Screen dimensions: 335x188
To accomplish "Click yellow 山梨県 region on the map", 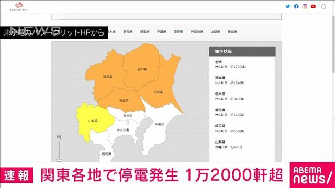I will [93, 121].
